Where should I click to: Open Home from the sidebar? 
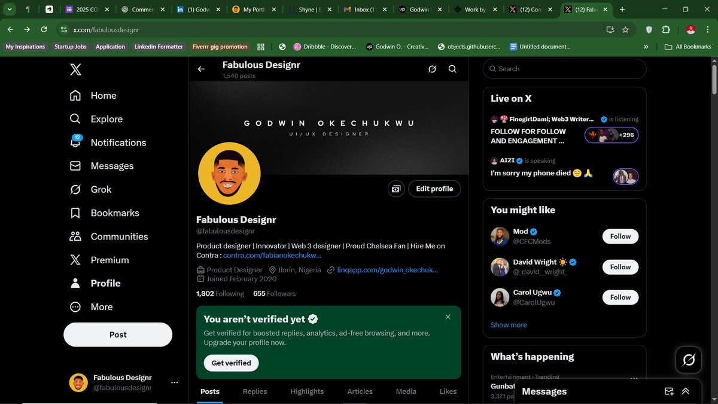pos(93,96)
